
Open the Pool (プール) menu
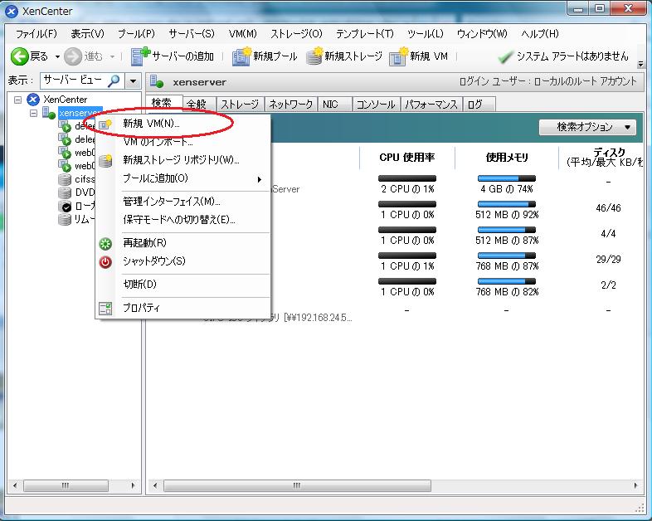pos(136,34)
